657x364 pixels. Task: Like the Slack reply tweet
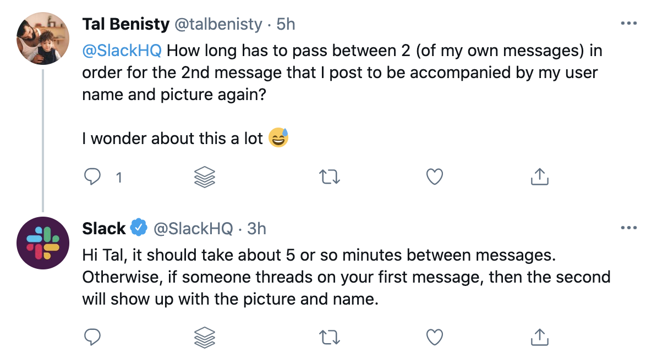coord(435,337)
